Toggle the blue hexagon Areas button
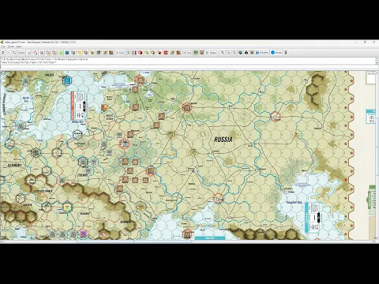This screenshot has width=379, height=284. click(276, 53)
